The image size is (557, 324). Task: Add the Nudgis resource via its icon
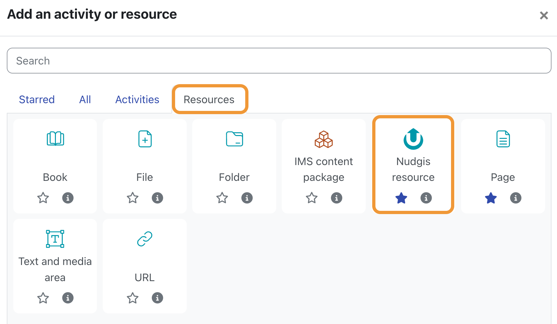[x=413, y=139]
